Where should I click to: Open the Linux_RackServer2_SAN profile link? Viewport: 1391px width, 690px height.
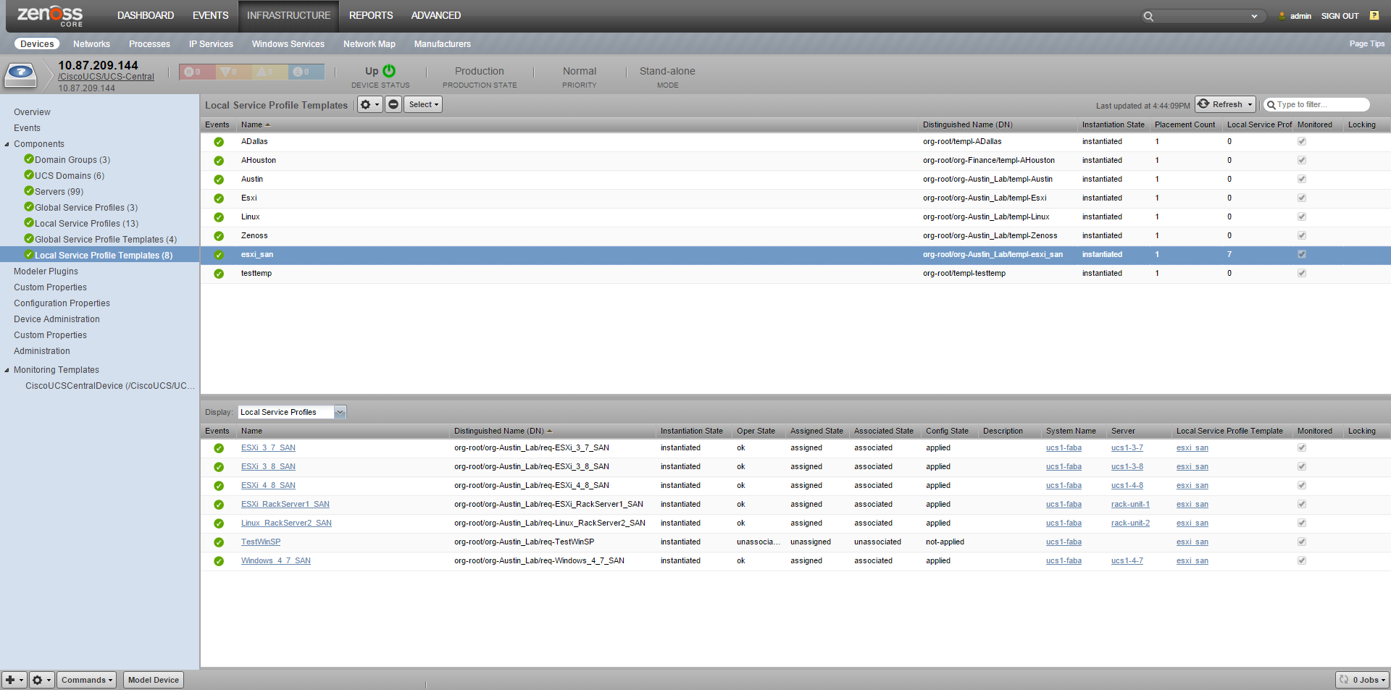tap(286, 523)
